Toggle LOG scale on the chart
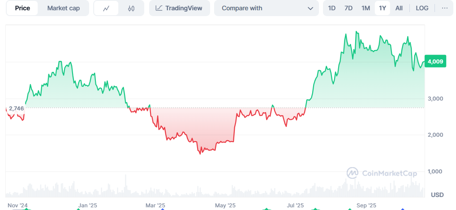This screenshot has width=456, height=210. click(x=422, y=8)
